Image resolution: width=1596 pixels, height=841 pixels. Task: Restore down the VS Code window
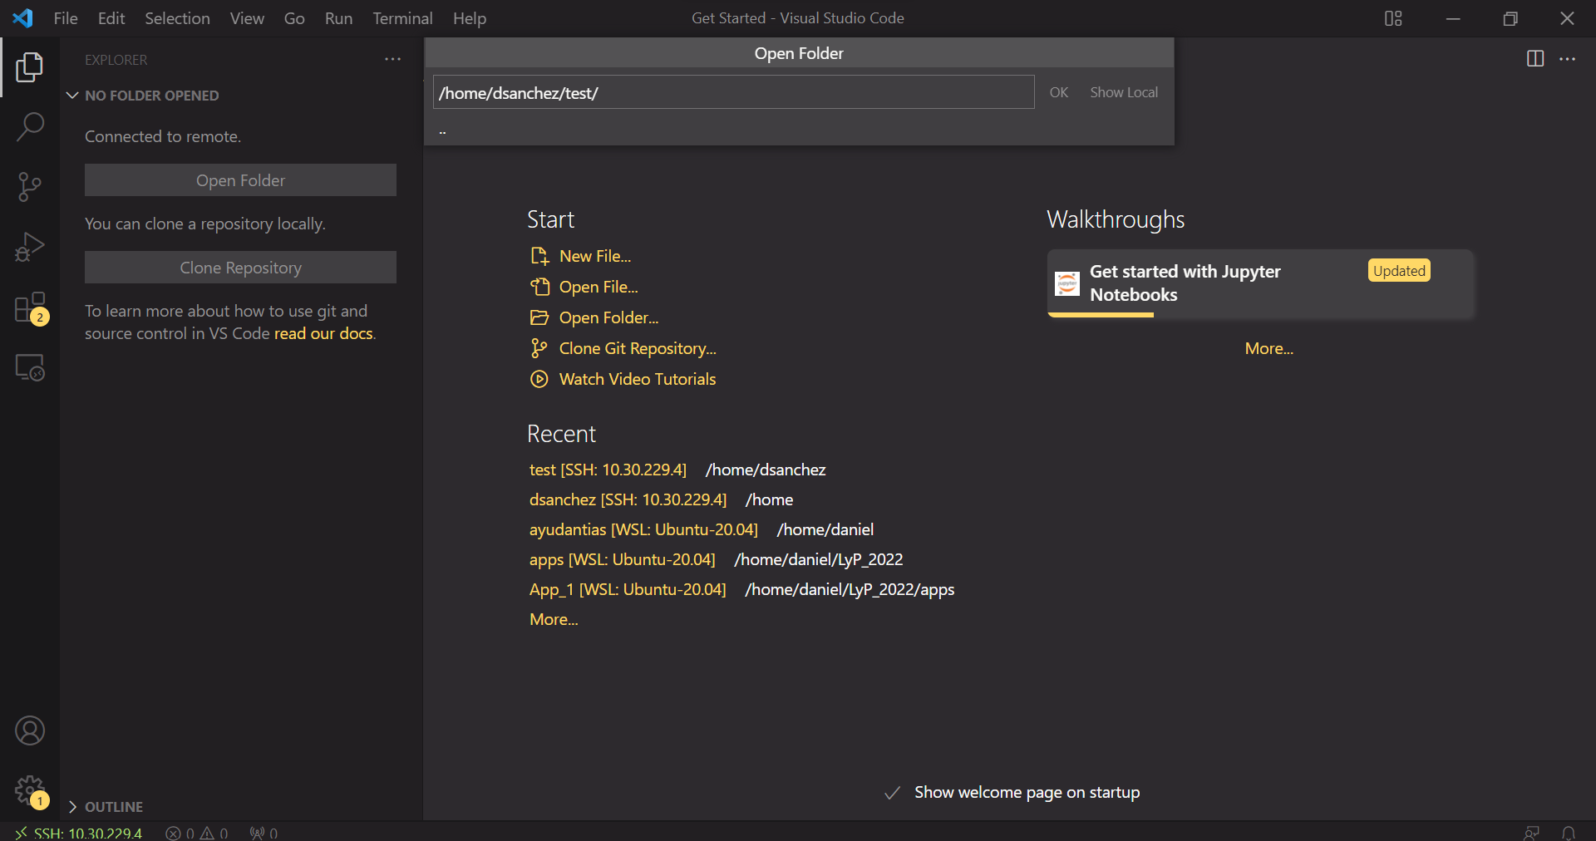tap(1510, 18)
